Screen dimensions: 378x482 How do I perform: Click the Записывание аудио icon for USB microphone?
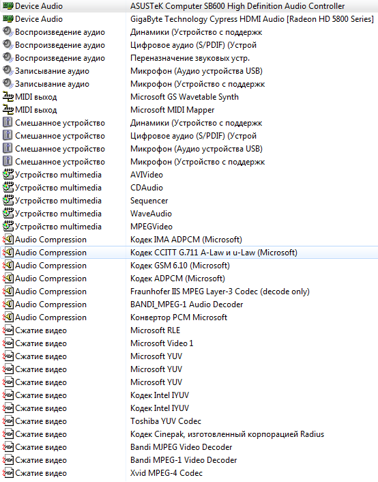(x=8, y=70)
